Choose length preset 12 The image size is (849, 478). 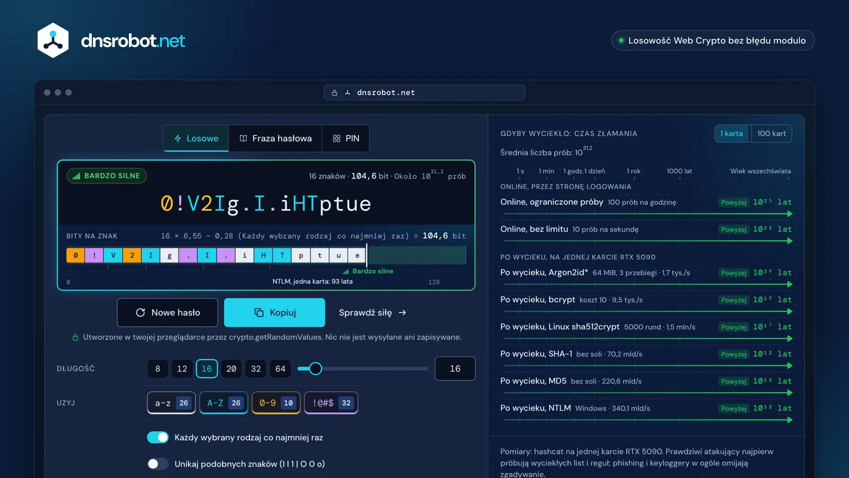click(x=182, y=369)
